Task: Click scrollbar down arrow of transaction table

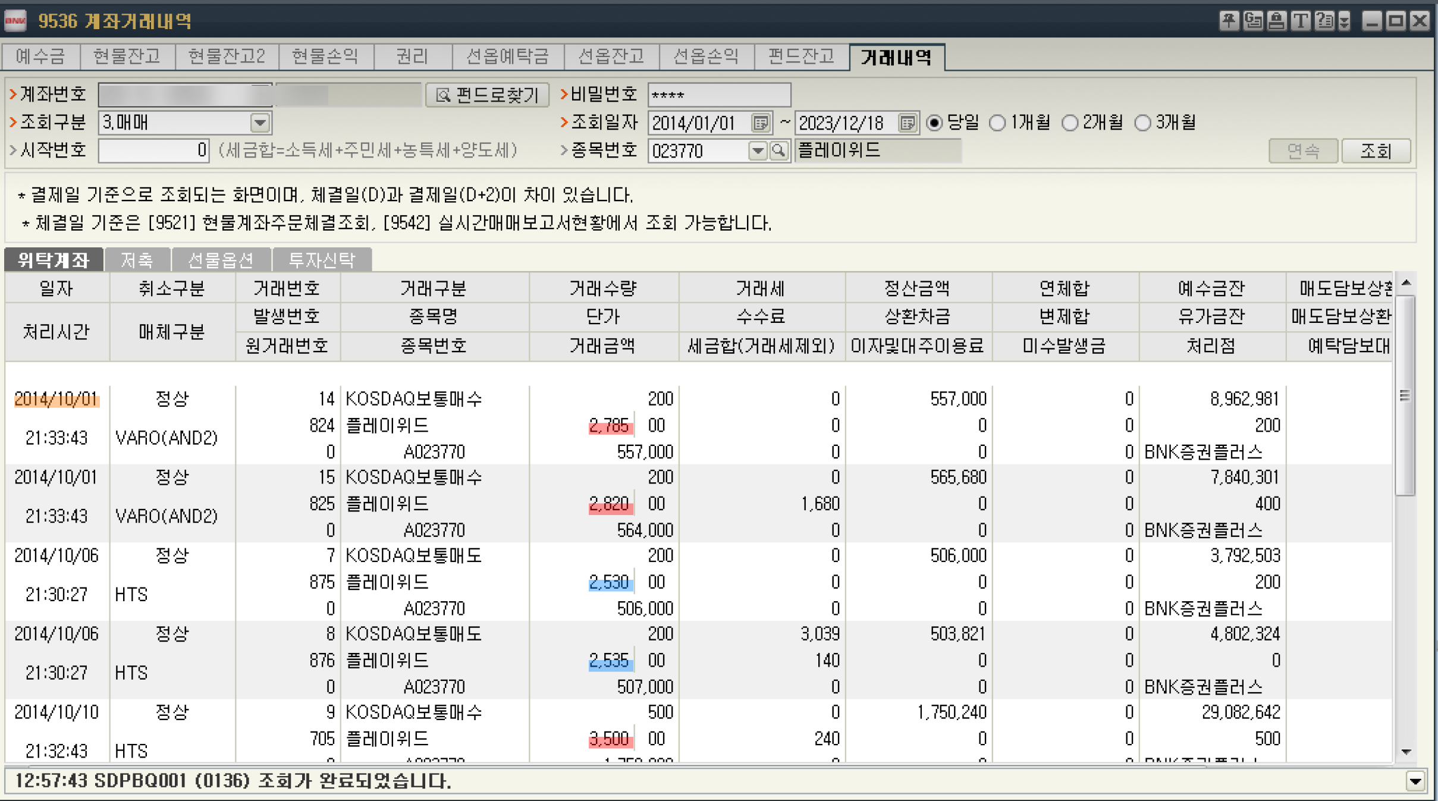Action: [1406, 752]
